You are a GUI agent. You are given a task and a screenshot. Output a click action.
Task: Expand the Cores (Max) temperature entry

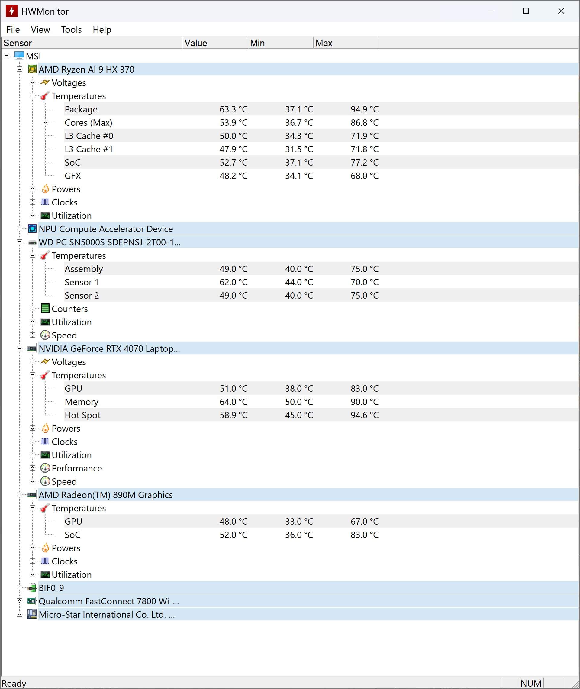coord(45,122)
